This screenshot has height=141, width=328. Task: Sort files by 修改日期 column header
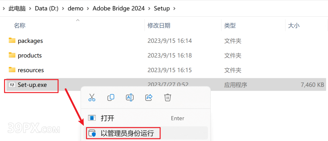pos(159,25)
